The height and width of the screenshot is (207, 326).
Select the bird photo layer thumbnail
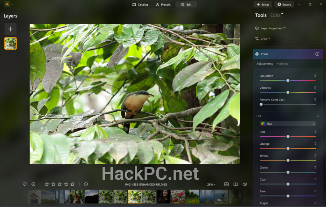(11, 43)
